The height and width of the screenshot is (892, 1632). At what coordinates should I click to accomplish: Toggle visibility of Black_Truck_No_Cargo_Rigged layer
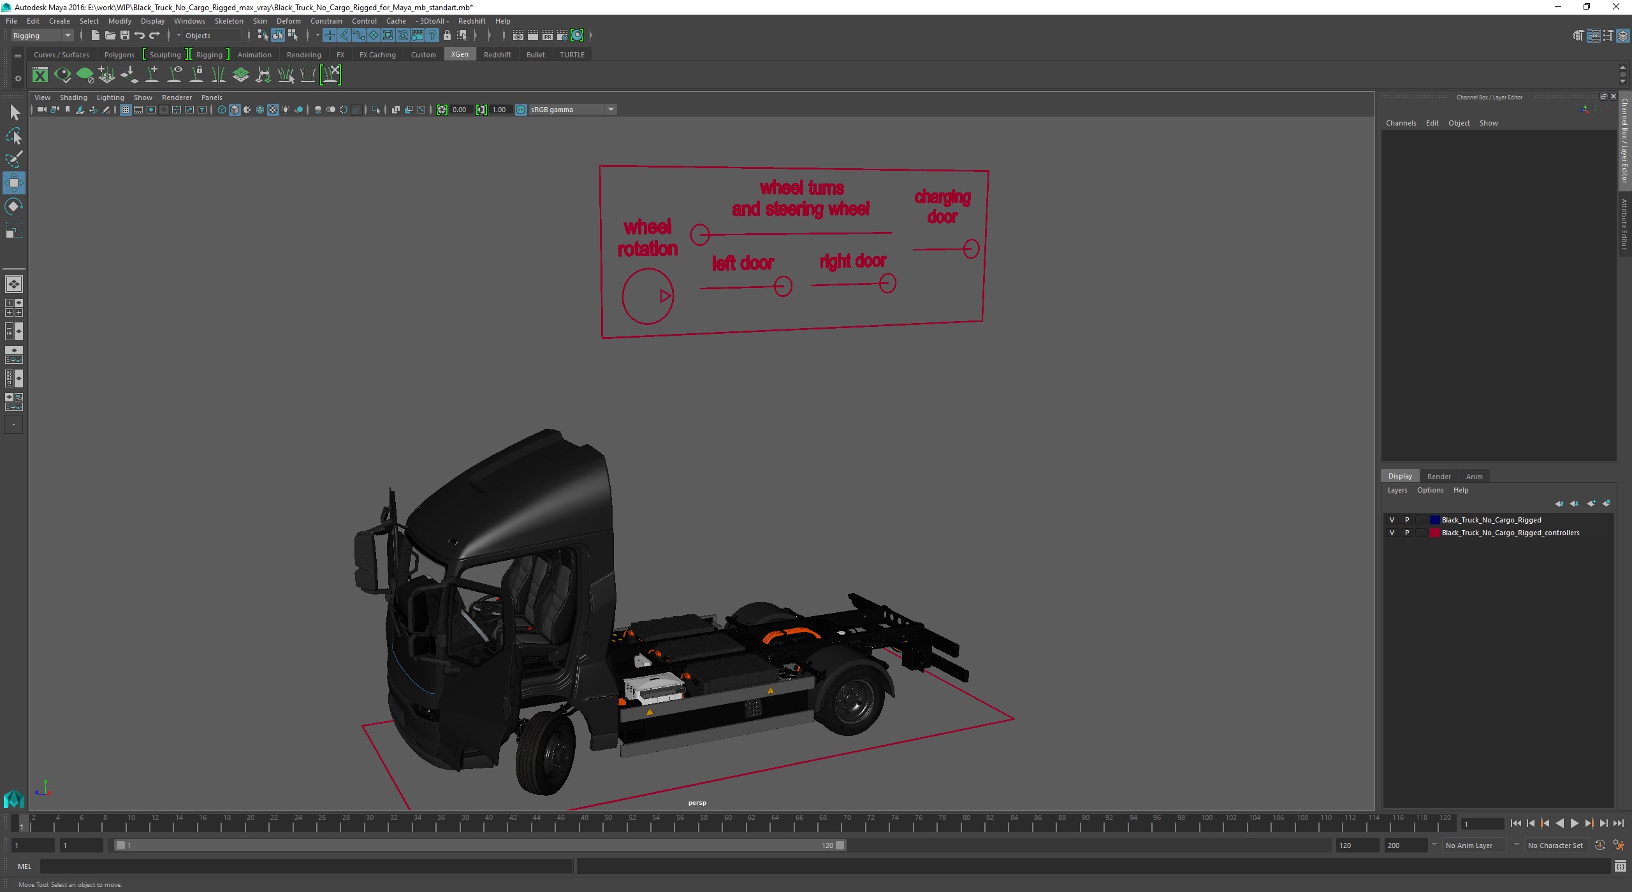pos(1390,520)
